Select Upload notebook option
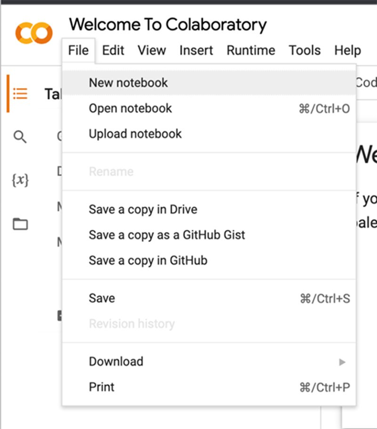Image resolution: width=377 pixels, height=429 pixels. 135,134
